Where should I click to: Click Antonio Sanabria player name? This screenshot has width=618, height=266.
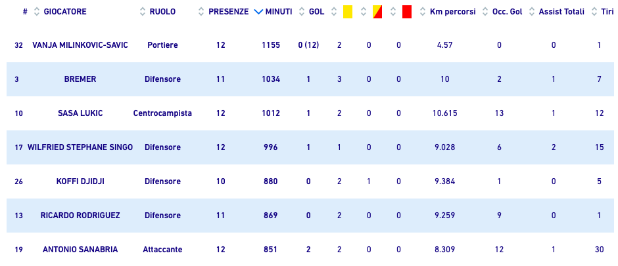tap(80, 250)
